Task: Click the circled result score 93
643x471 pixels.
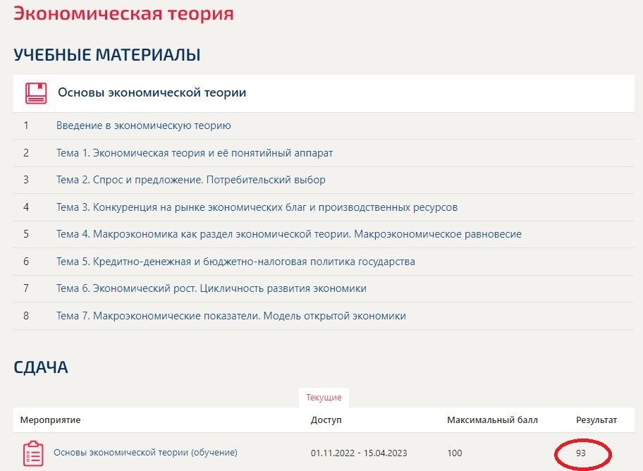Action: (x=581, y=453)
